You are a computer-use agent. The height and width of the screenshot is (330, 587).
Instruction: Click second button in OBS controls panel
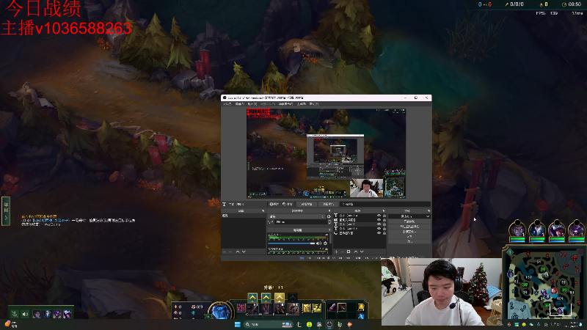[409, 227]
